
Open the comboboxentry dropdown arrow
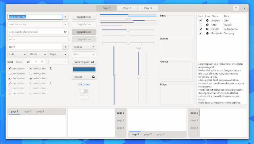(65, 17)
